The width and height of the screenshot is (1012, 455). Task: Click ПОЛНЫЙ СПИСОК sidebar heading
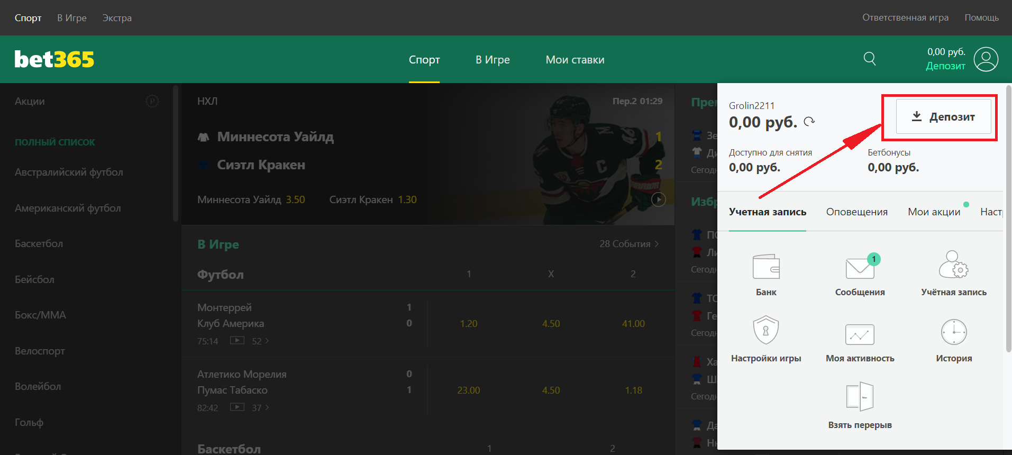coord(55,142)
